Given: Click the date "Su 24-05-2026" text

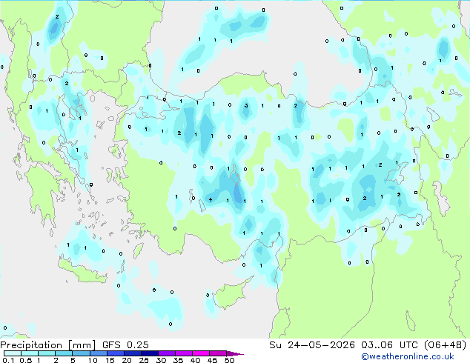Looking at the screenshot, I should (312, 345).
